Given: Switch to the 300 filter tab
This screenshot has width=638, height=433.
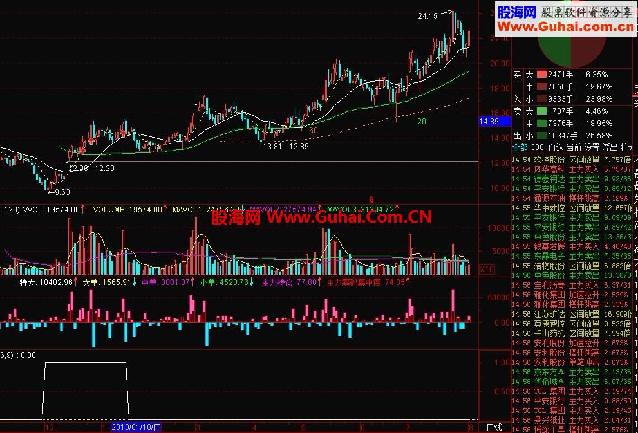Looking at the screenshot, I should click(537, 147).
